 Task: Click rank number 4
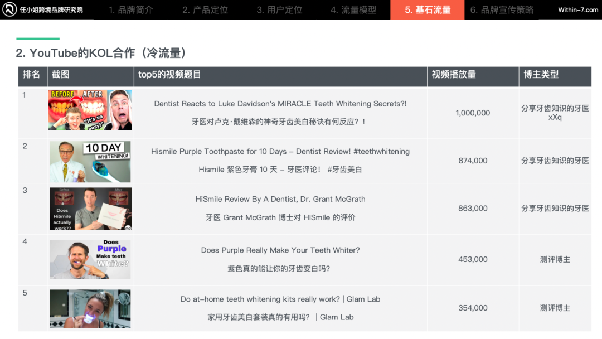click(25, 241)
